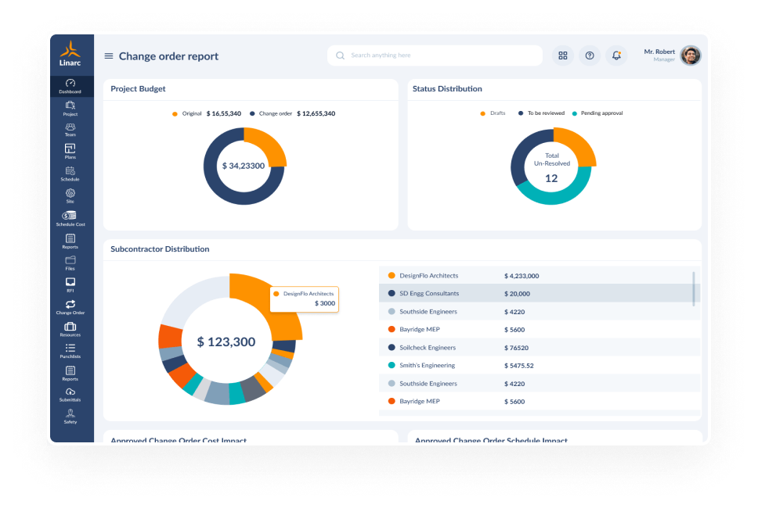This screenshot has height=508, width=758.
Task: Select the Schedule Cost sidebar icon
Action: (x=70, y=219)
